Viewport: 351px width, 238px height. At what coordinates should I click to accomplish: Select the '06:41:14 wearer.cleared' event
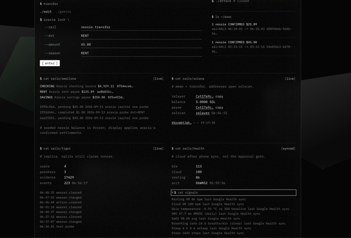(61, 208)
